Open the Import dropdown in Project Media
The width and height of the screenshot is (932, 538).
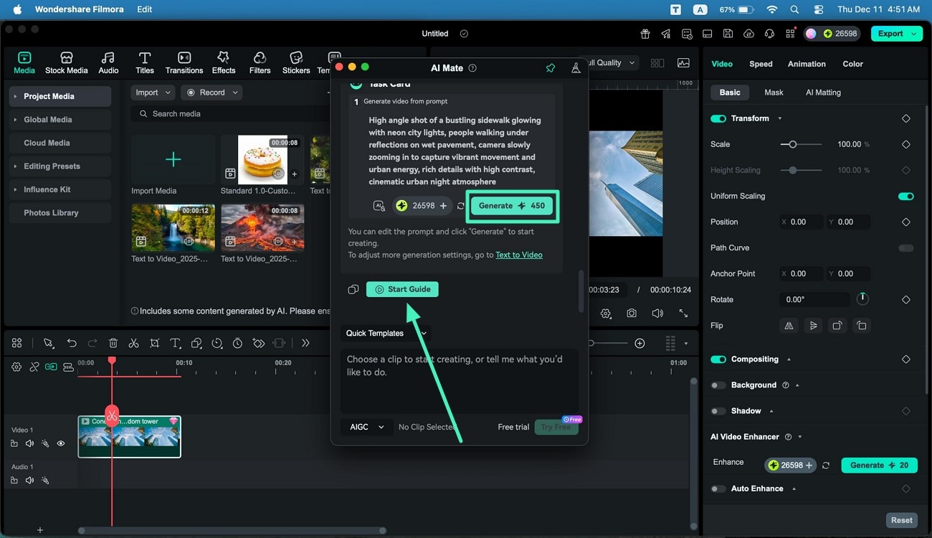click(x=152, y=92)
